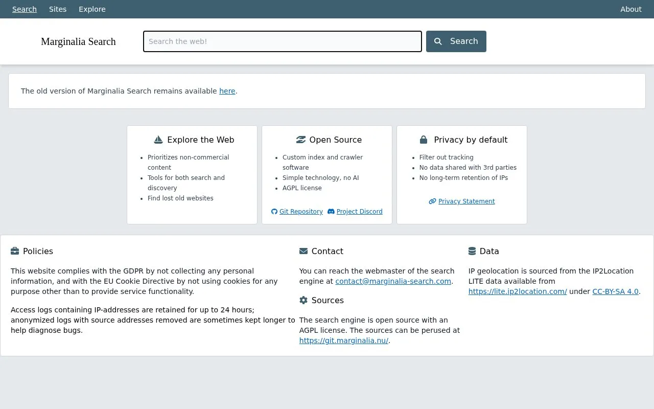Click the Discord icon next to Project Discord

tap(331, 212)
